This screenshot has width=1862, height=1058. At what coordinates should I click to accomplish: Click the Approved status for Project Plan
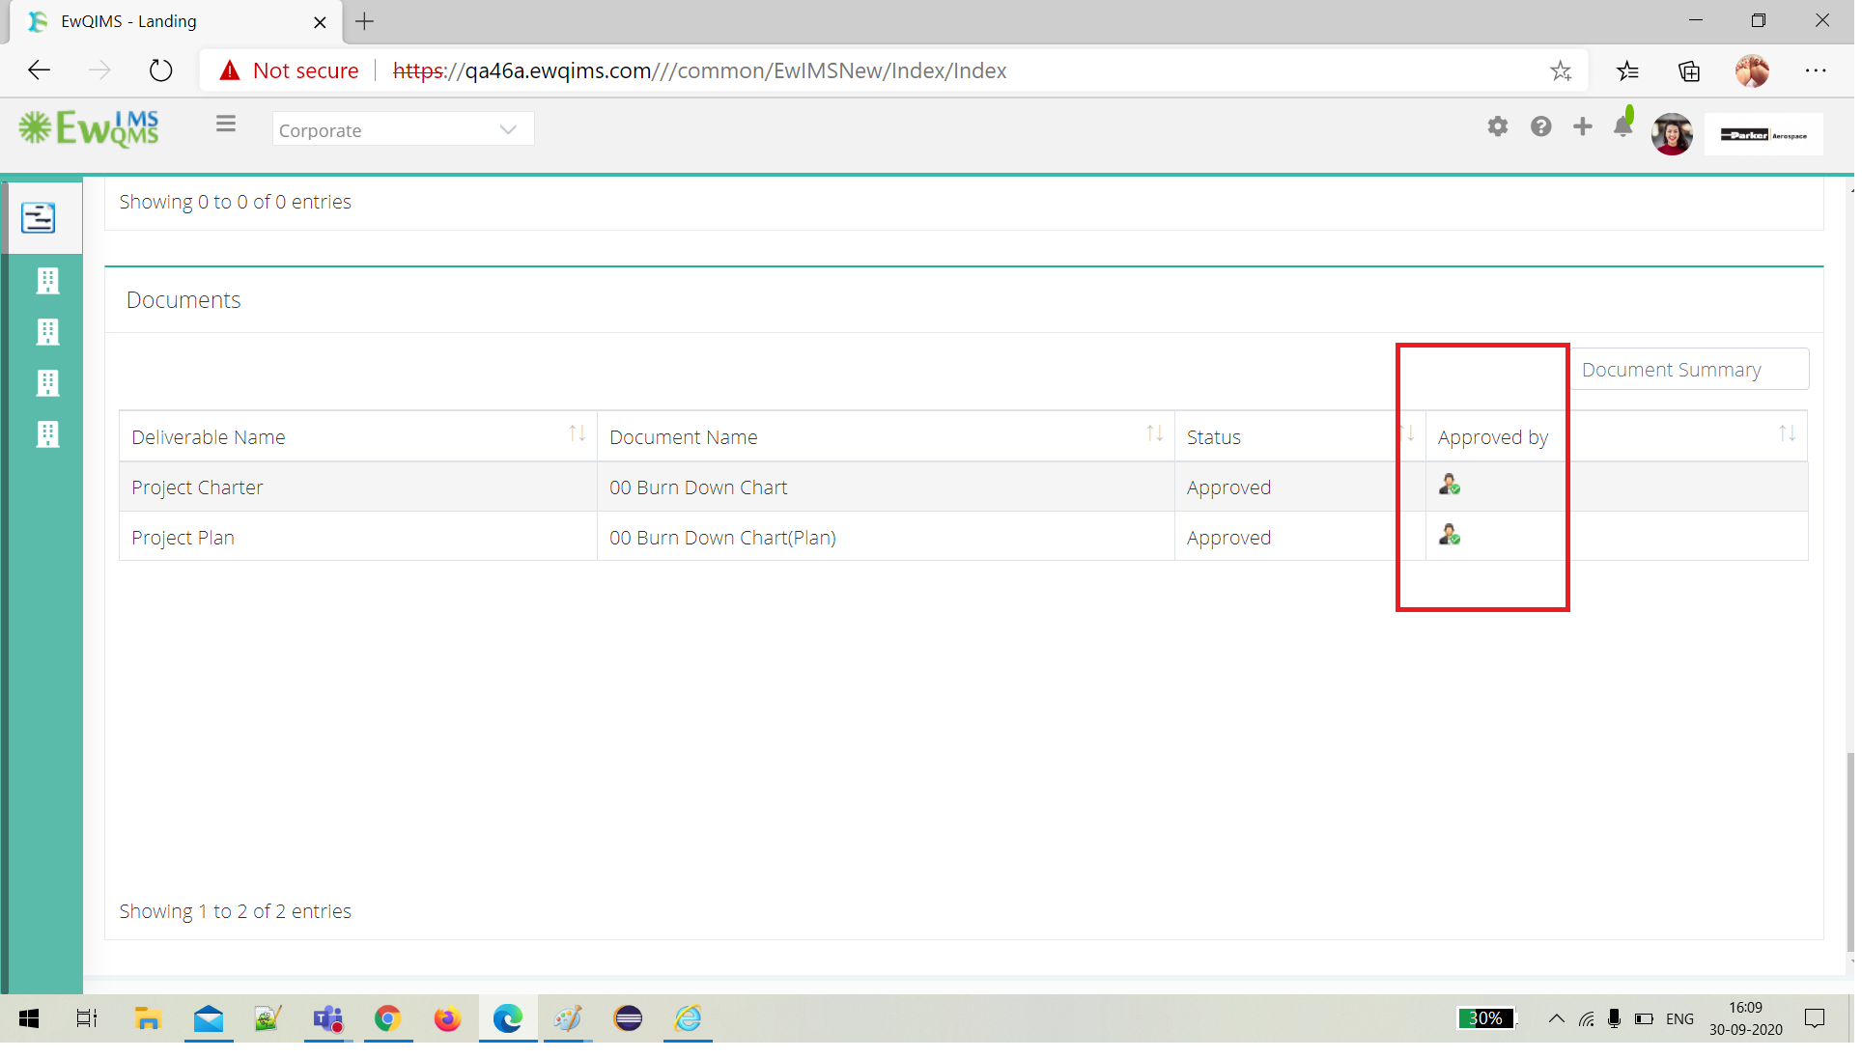click(x=1228, y=538)
